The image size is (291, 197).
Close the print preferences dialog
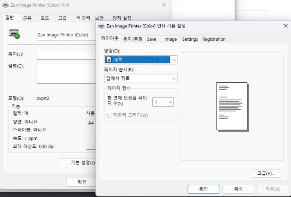(286, 26)
